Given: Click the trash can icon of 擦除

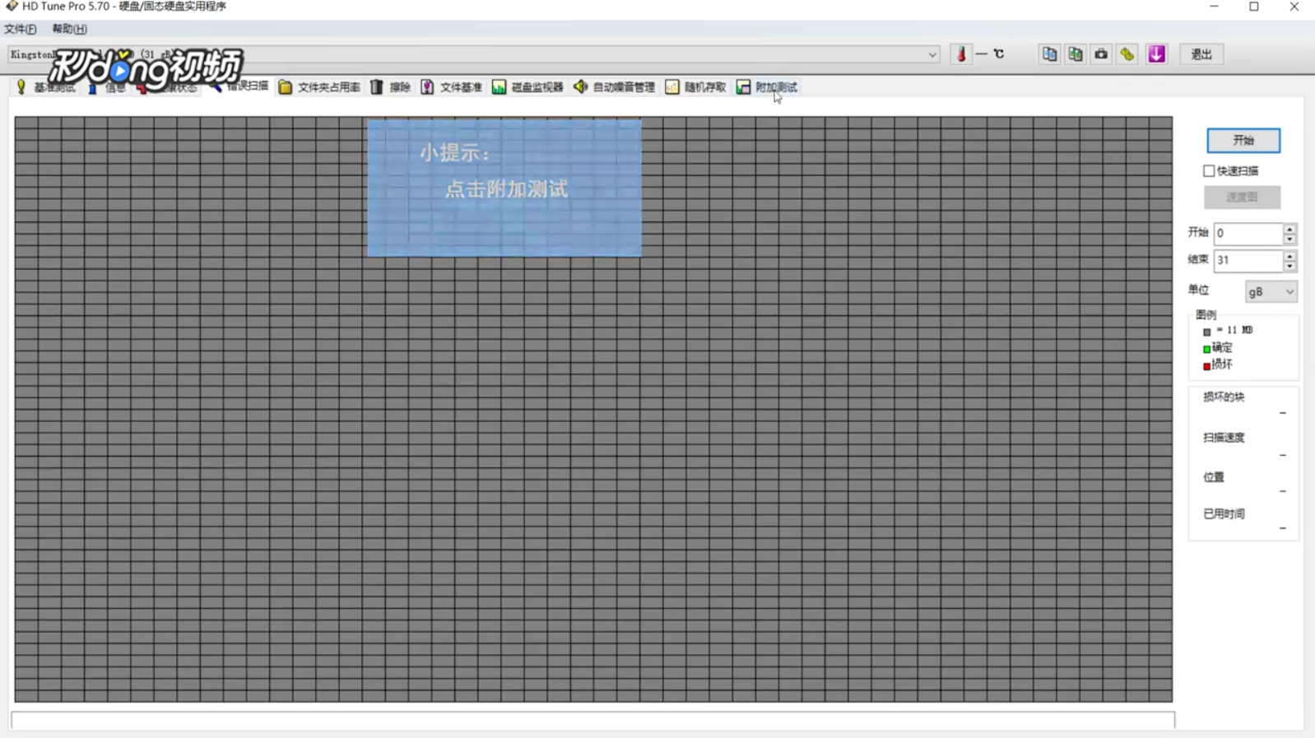Looking at the screenshot, I should (376, 87).
